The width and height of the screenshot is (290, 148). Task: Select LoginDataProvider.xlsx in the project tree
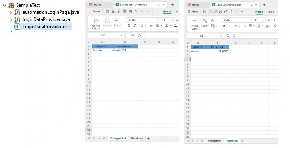click(x=46, y=27)
